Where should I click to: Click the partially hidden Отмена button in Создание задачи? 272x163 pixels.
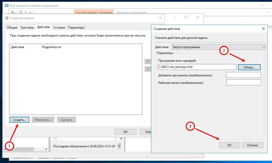point(146,132)
